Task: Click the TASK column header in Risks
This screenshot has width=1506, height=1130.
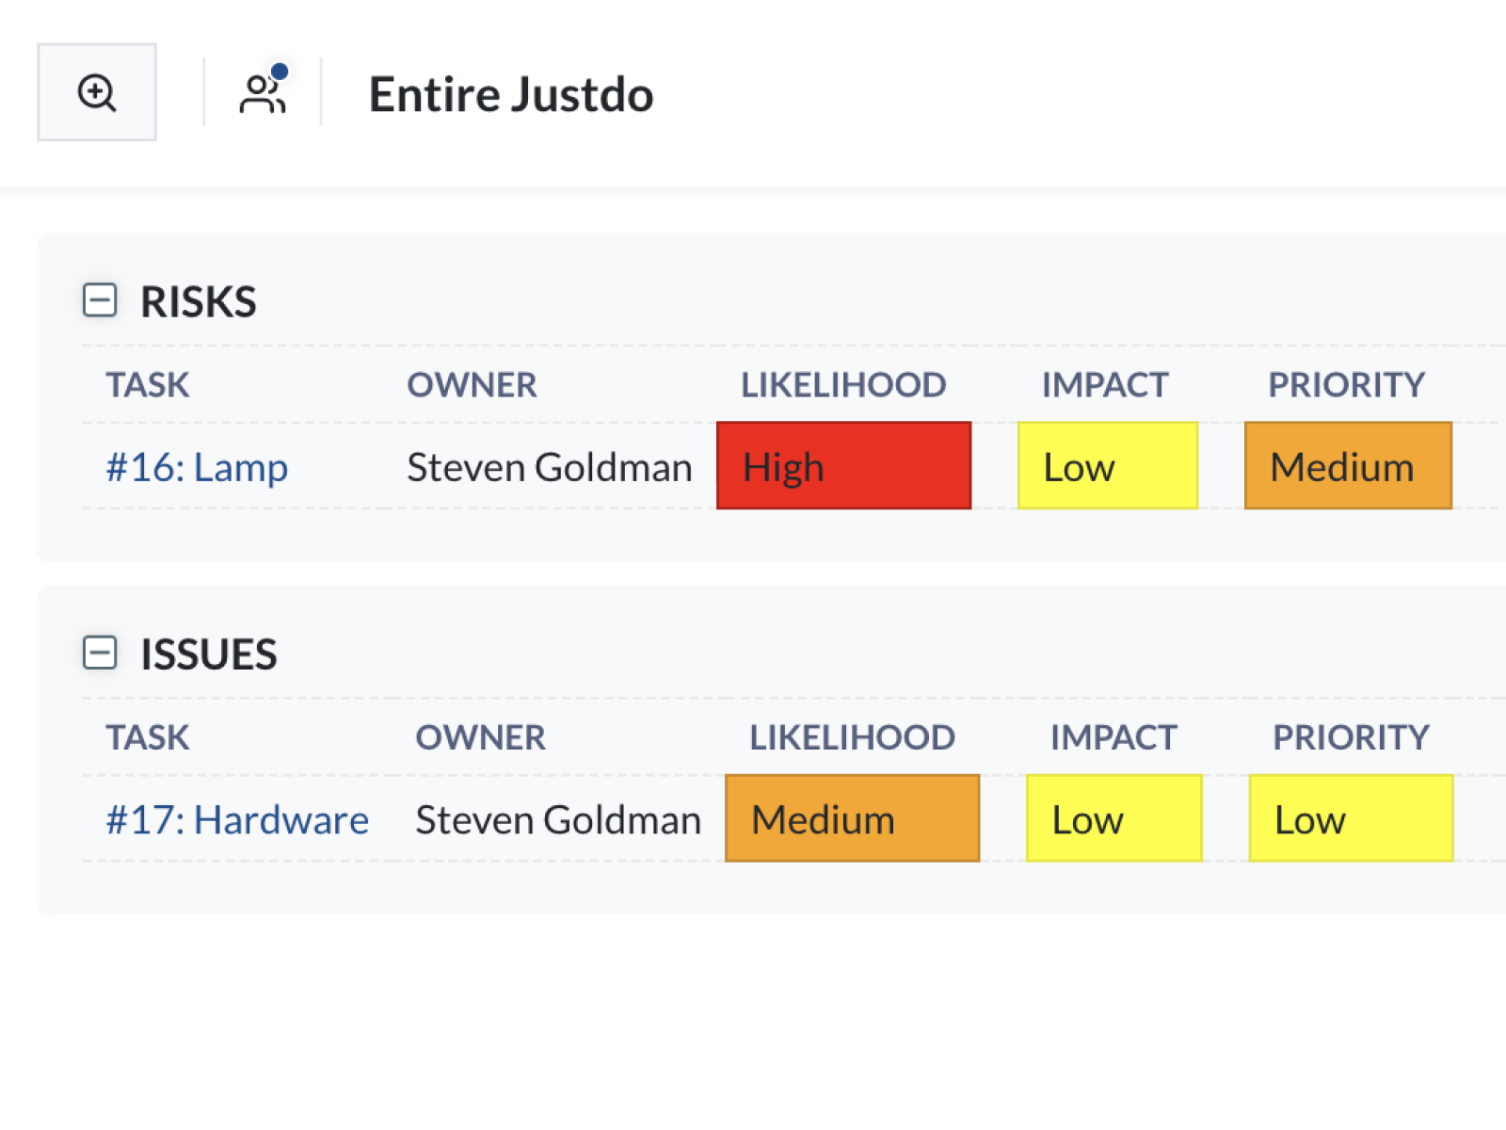Action: point(148,385)
